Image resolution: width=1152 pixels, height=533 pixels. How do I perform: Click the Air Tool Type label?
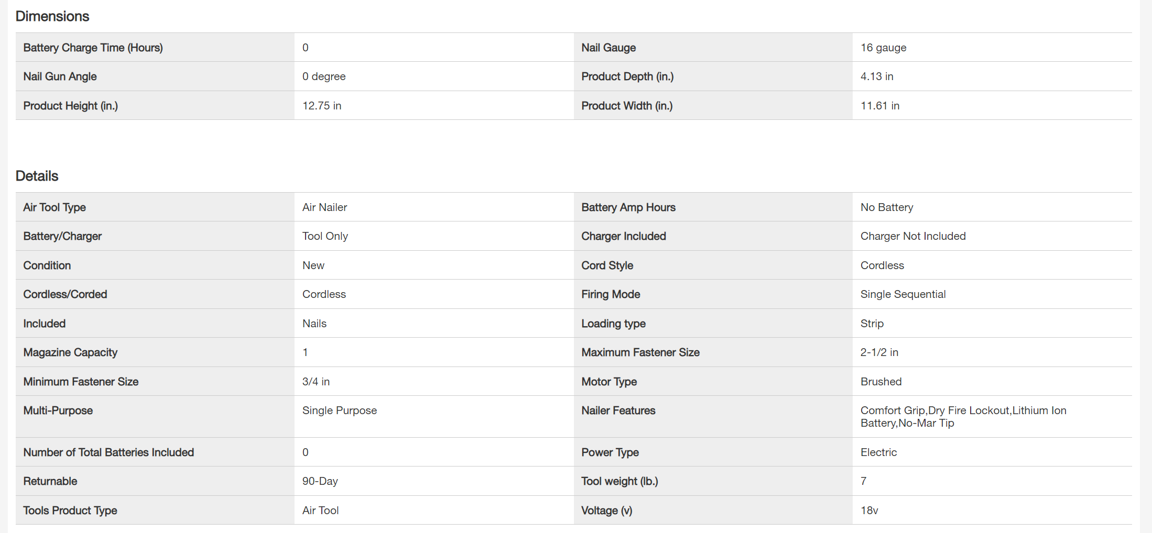click(55, 207)
